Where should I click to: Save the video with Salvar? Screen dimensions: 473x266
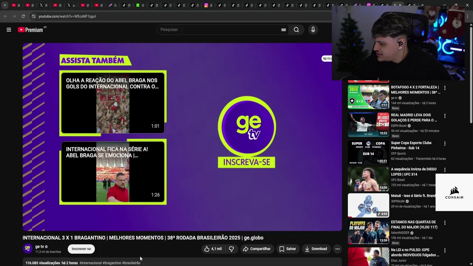pos(287,249)
